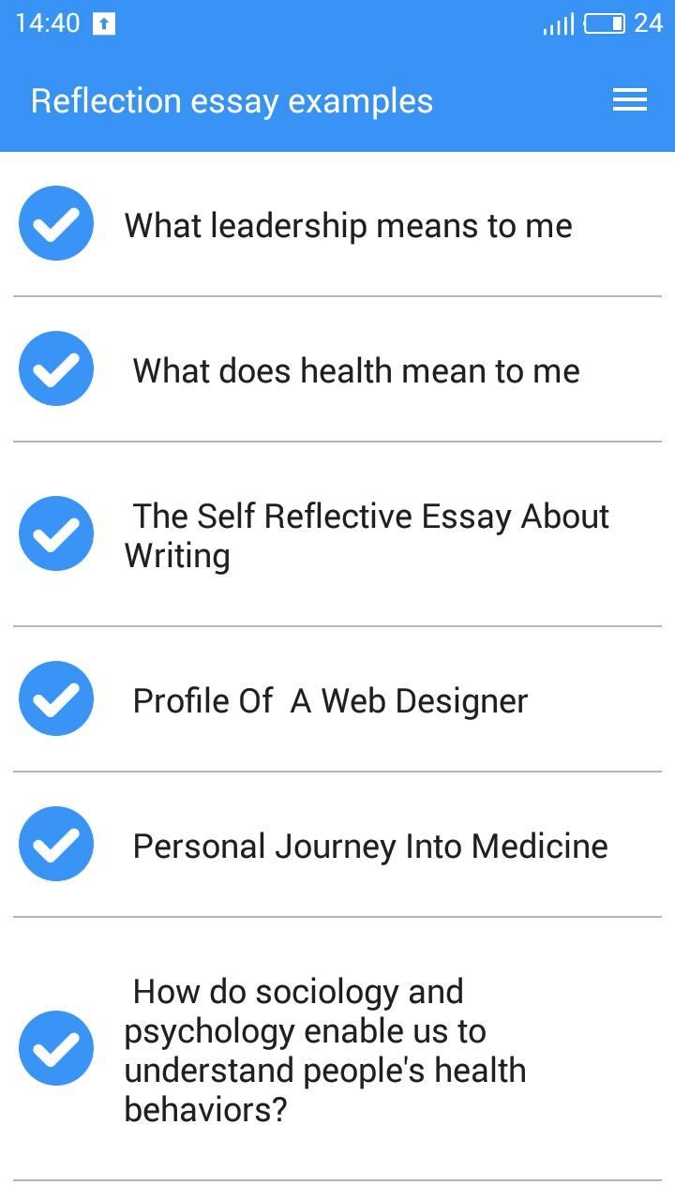Tap the 14:40 clock in status bar
This screenshot has height=1200, width=675.
coord(48,23)
